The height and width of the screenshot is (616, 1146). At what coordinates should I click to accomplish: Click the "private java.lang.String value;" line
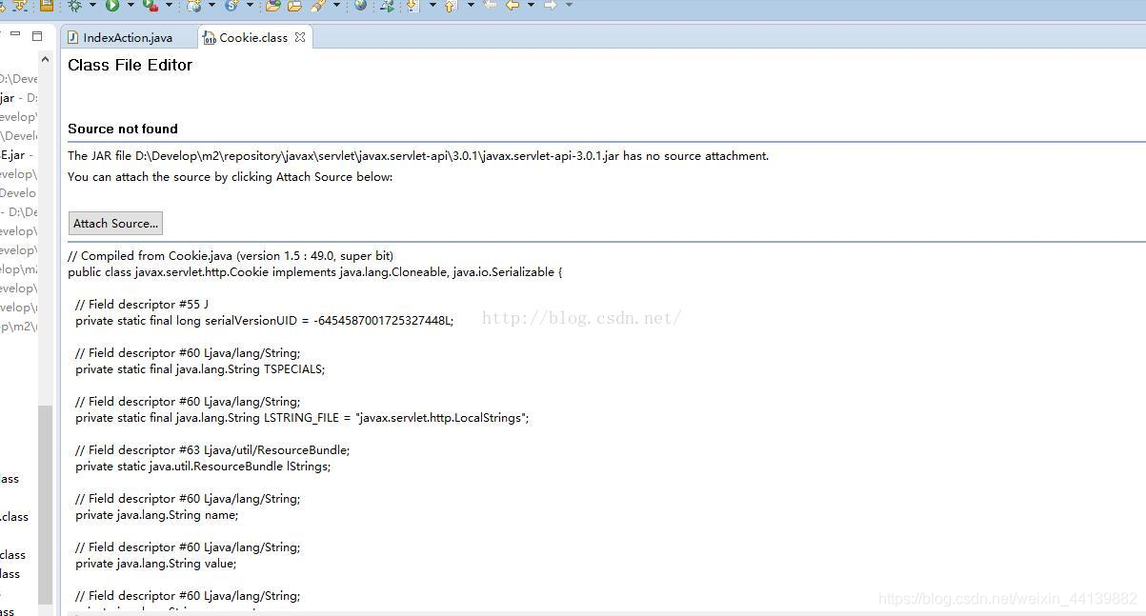point(156,563)
